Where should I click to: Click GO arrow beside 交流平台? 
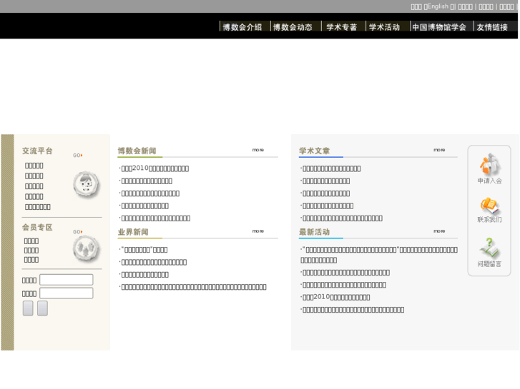click(77, 156)
